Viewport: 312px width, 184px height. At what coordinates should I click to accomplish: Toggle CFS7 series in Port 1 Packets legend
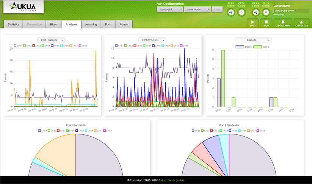pos(74,45)
